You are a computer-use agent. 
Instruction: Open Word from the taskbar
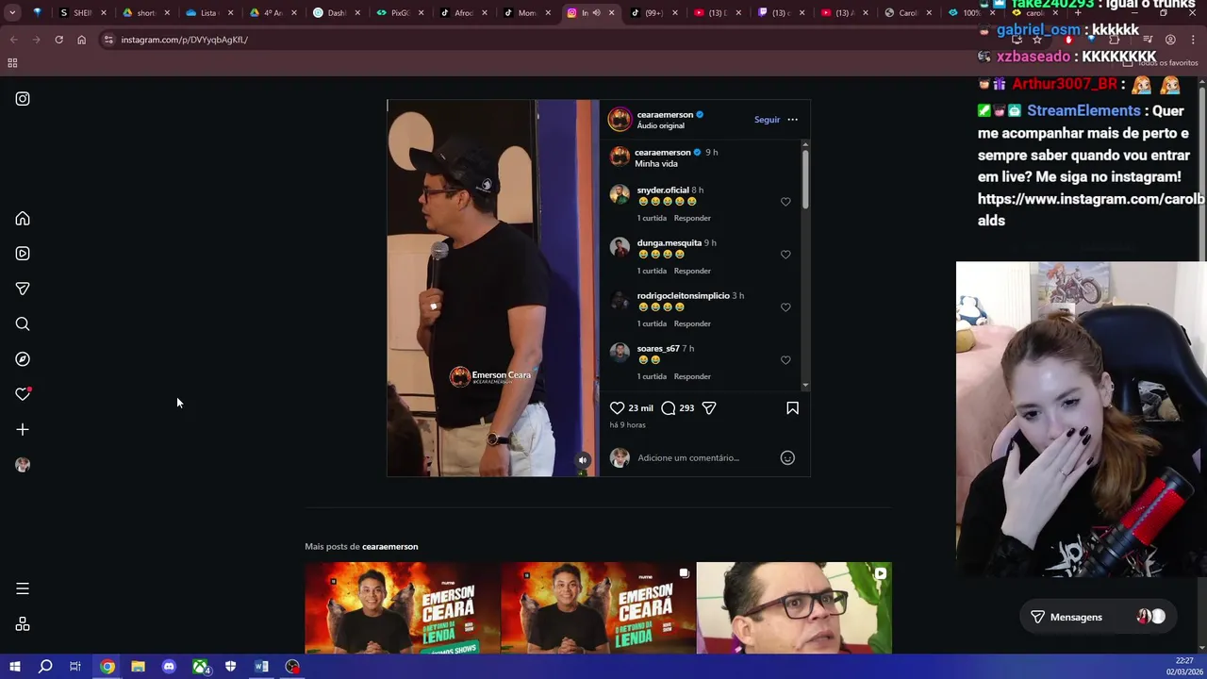click(261, 667)
